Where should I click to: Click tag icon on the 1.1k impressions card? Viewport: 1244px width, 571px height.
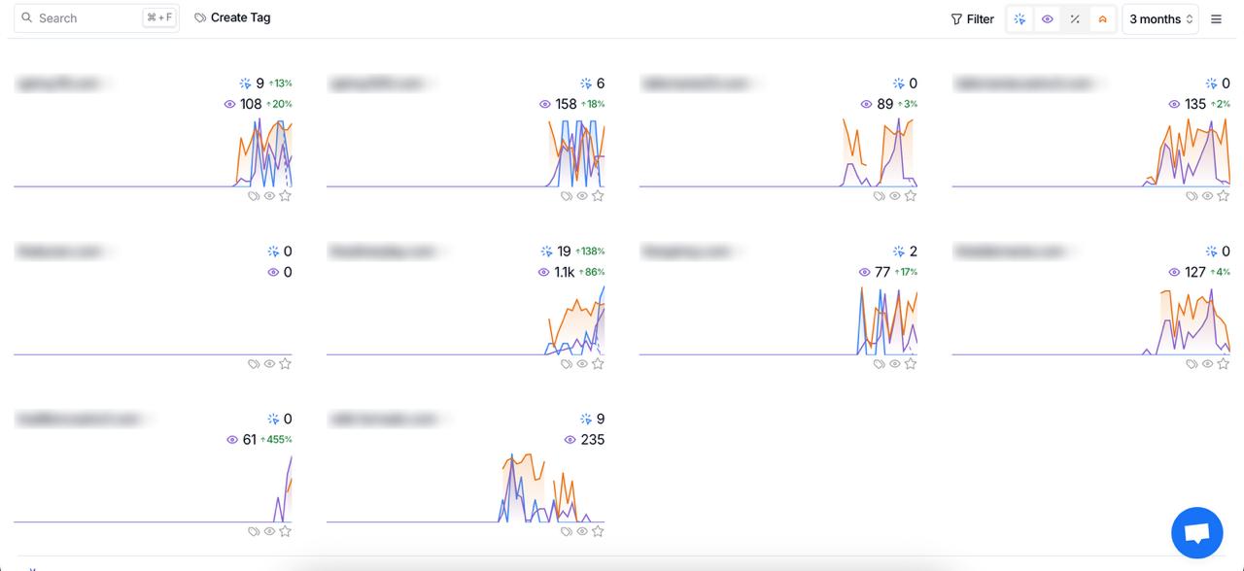(x=567, y=364)
